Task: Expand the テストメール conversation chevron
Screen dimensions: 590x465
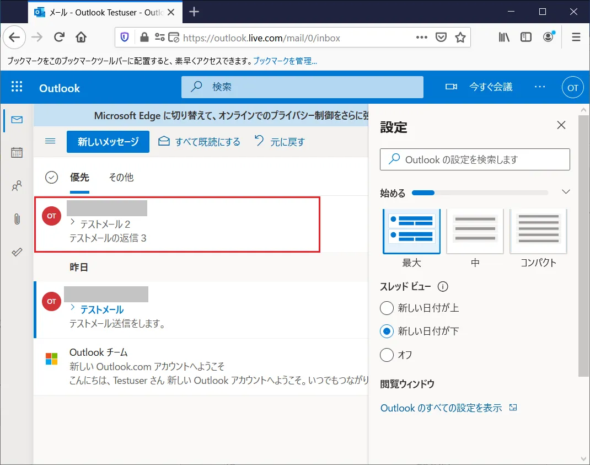Action: (x=73, y=308)
